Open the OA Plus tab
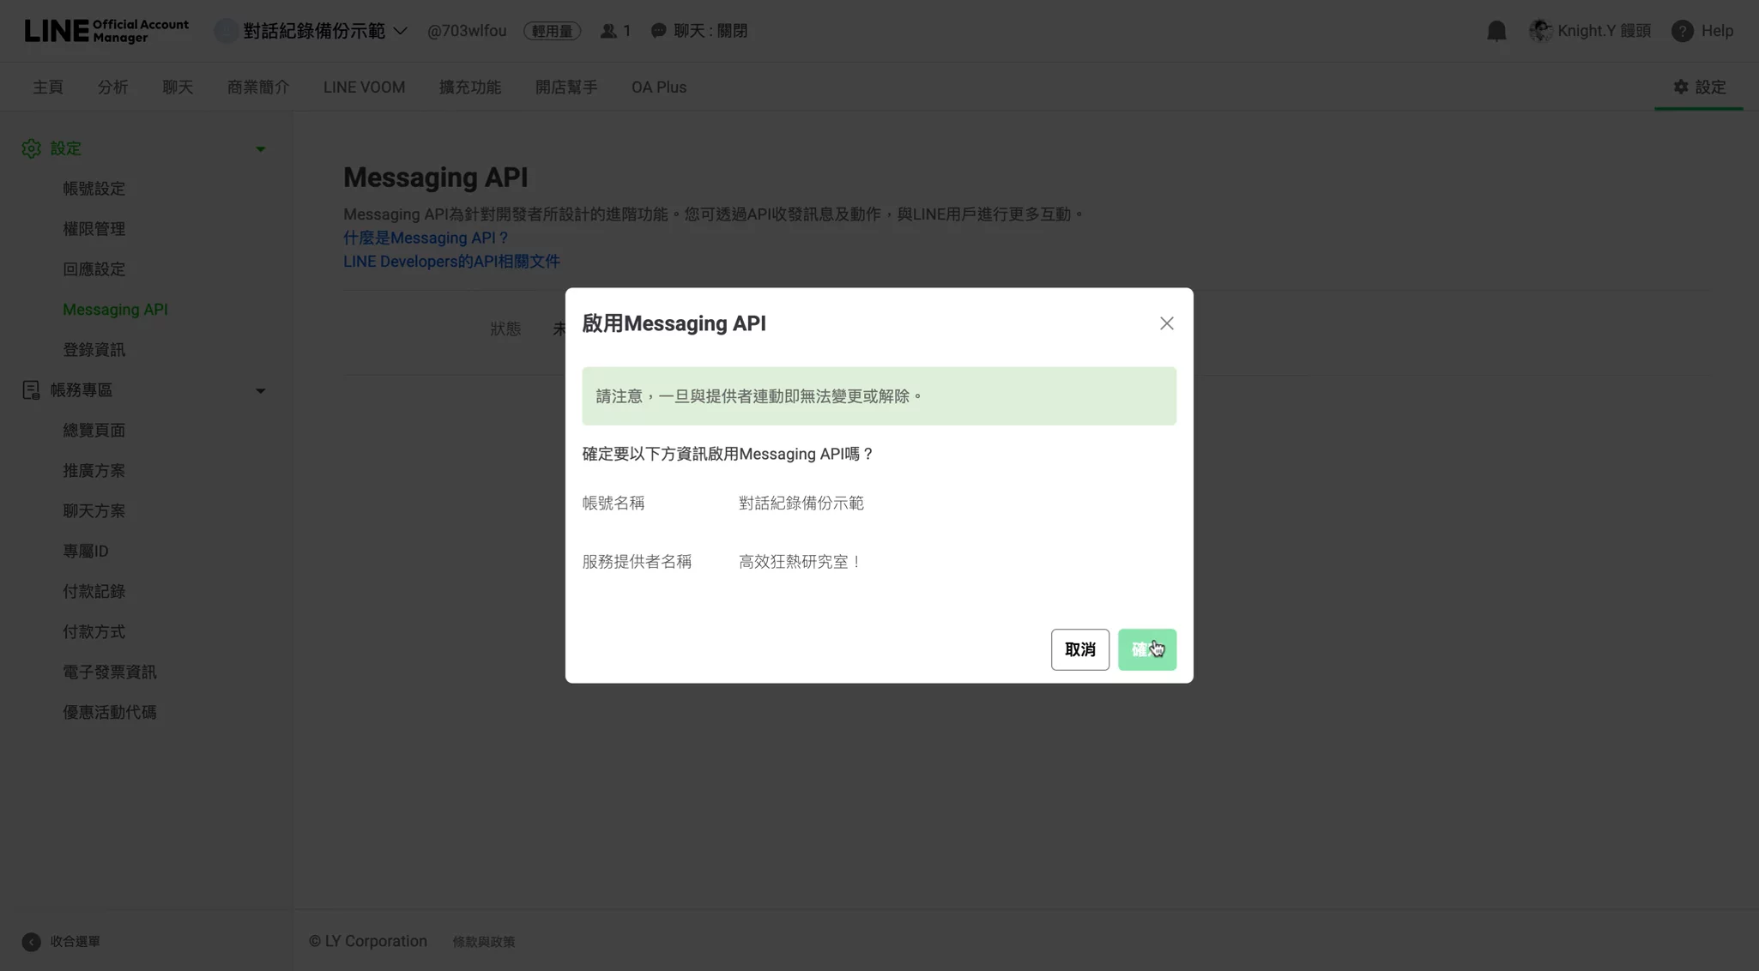Screen dimensions: 1759x971 pos(659,87)
